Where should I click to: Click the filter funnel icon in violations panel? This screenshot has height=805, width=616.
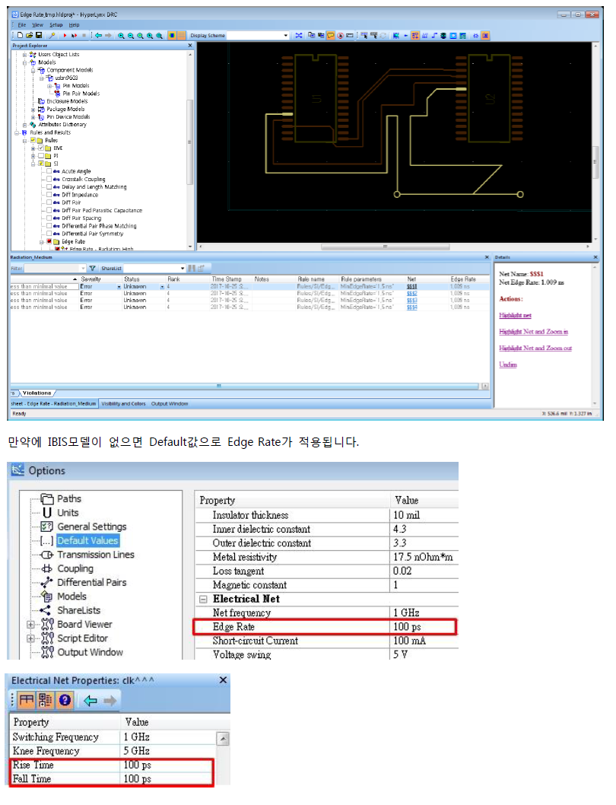coord(93,269)
